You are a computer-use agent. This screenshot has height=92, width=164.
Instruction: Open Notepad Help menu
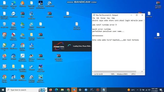113,18
